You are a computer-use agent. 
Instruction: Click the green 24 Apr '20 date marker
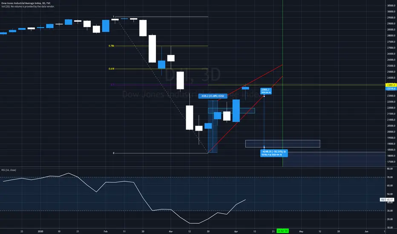282,231
